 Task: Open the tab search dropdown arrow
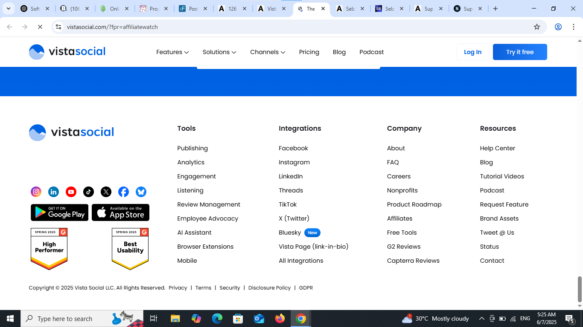point(8,9)
